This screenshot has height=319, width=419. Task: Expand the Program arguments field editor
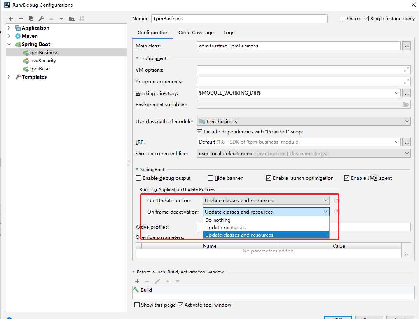point(407,81)
